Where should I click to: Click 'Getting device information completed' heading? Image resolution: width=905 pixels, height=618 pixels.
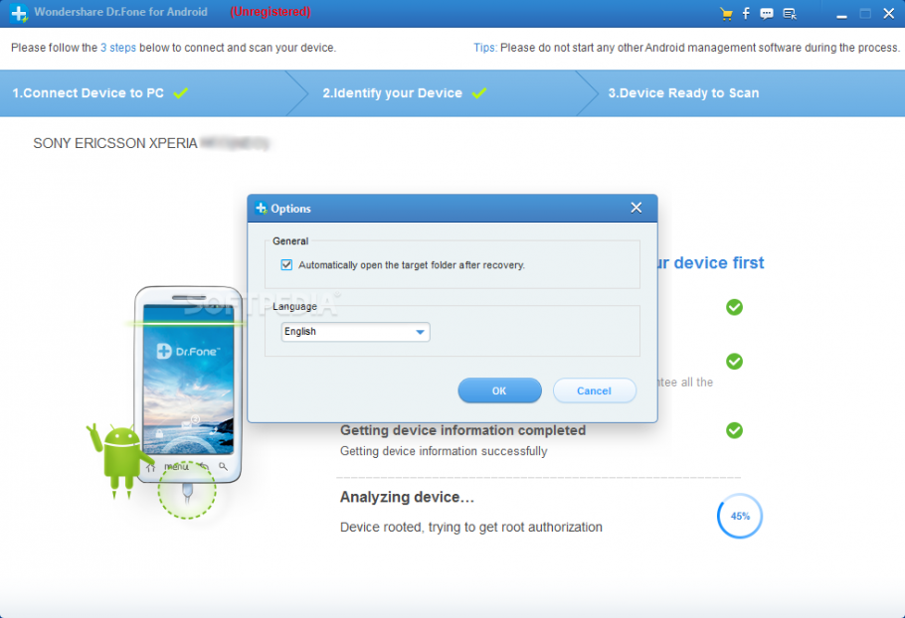(x=462, y=430)
